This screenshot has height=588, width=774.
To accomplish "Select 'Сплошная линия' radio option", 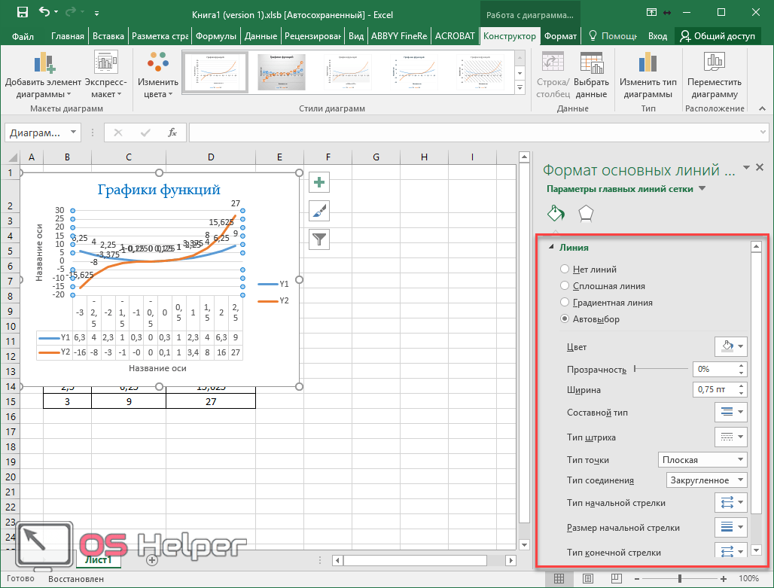I will pyautogui.click(x=565, y=286).
